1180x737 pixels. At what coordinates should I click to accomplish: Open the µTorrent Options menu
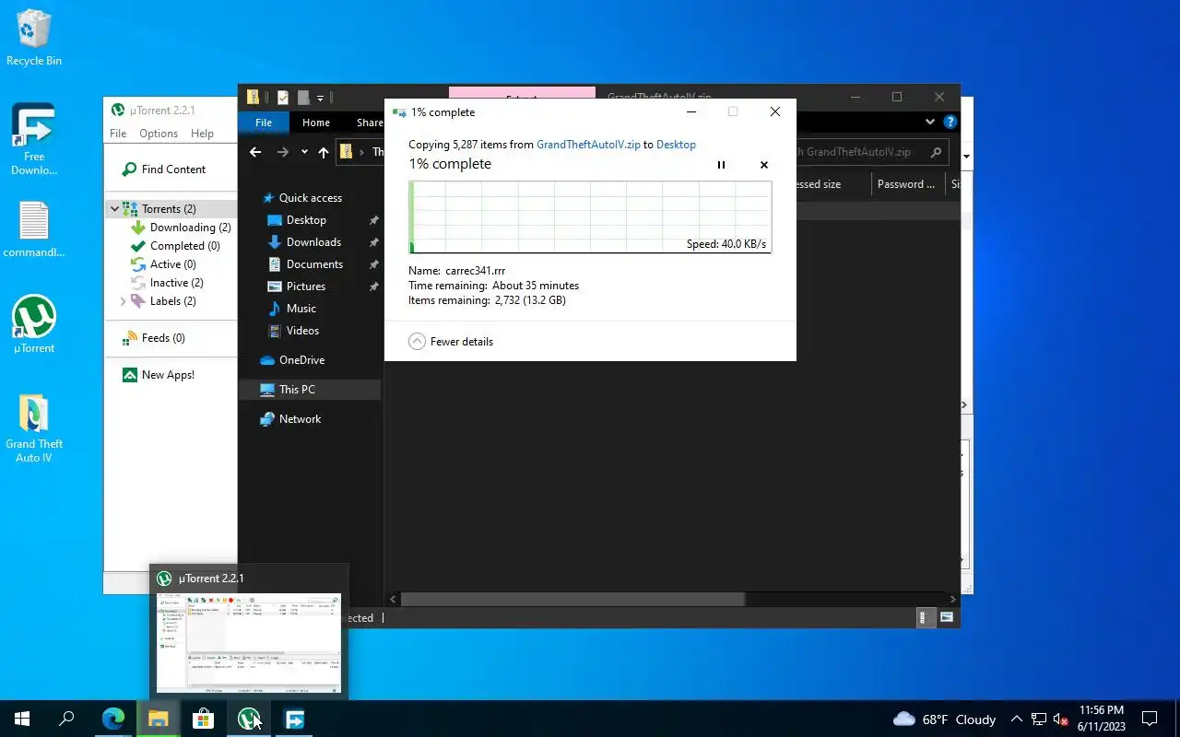point(159,134)
